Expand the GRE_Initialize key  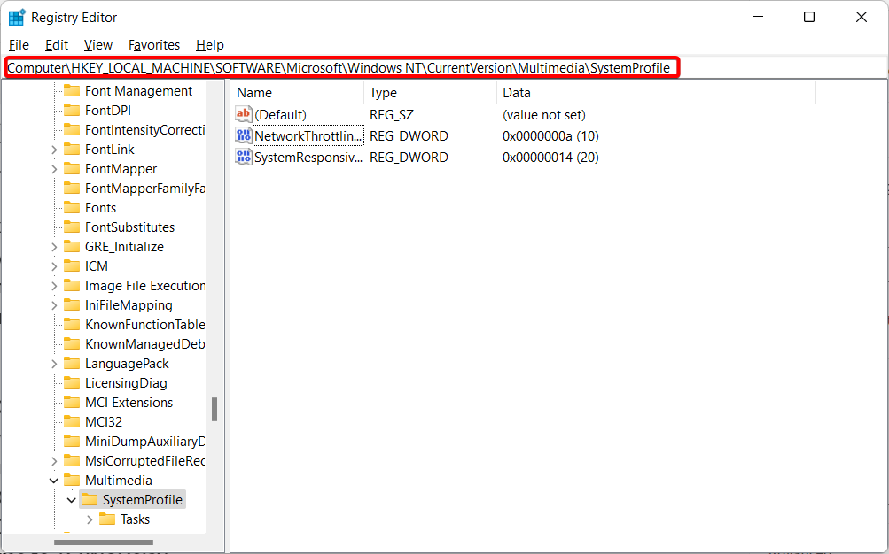(55, 246)
